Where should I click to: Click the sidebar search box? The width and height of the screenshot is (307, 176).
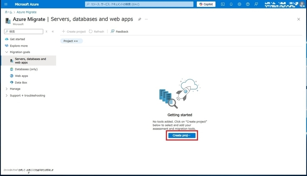click(24, 32)
